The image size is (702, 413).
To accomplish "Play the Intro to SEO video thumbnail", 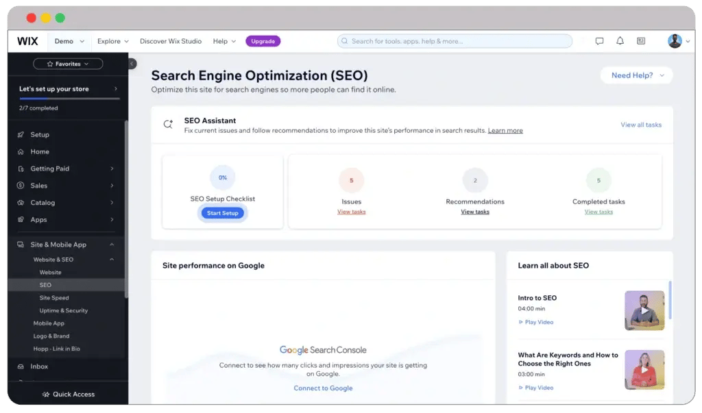I will click(644, 310).
